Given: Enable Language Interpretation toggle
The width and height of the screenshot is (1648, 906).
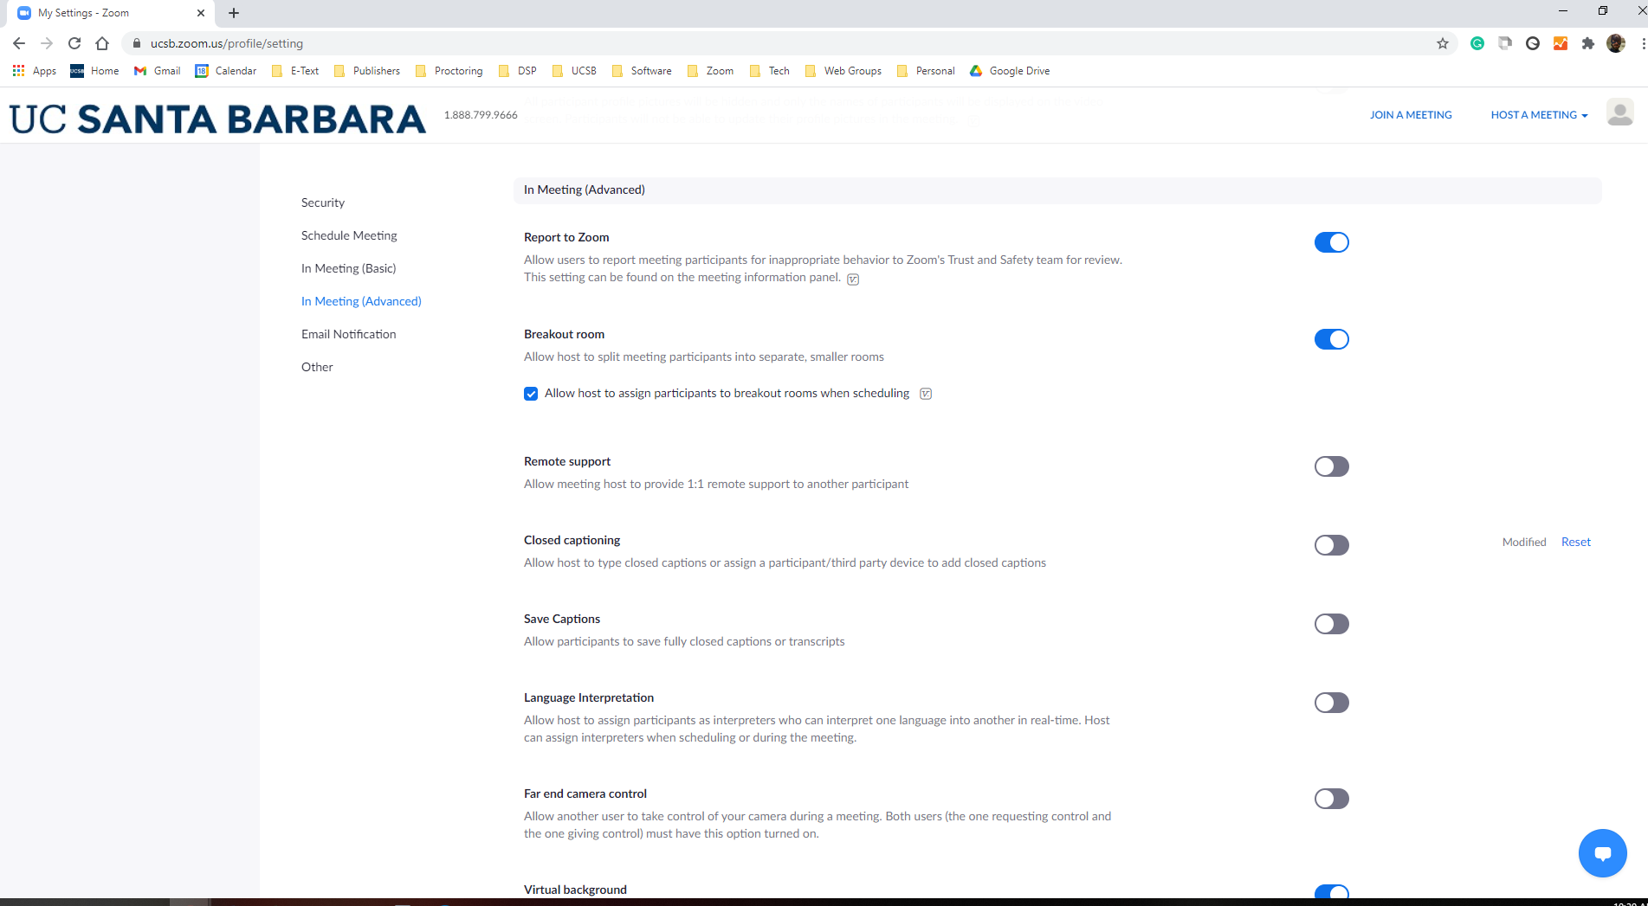Looking at the screenshot, I should 1331,703.
